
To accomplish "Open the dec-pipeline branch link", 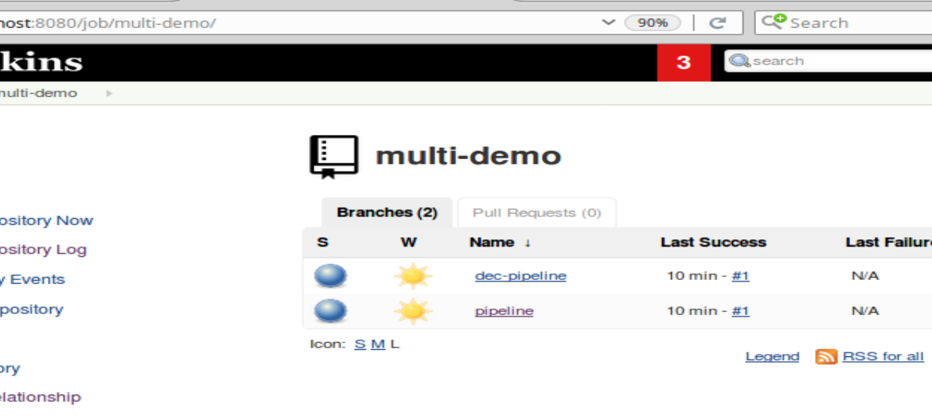I will click(x=521, y=276).
